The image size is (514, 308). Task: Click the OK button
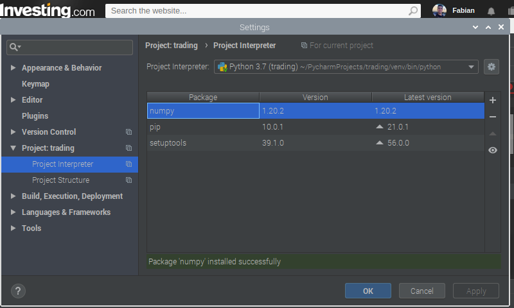click(x=368, y=291)
